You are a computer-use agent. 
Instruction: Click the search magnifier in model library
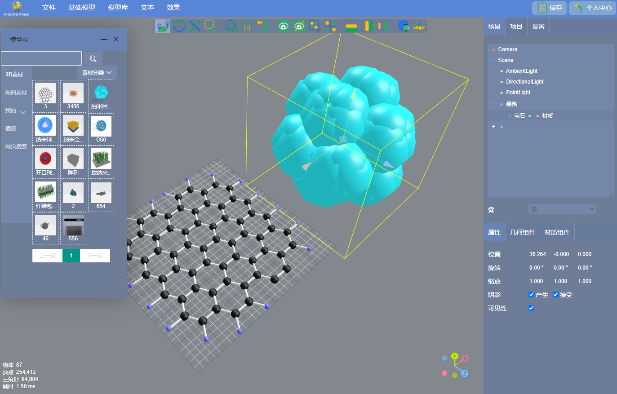point(93,58)
